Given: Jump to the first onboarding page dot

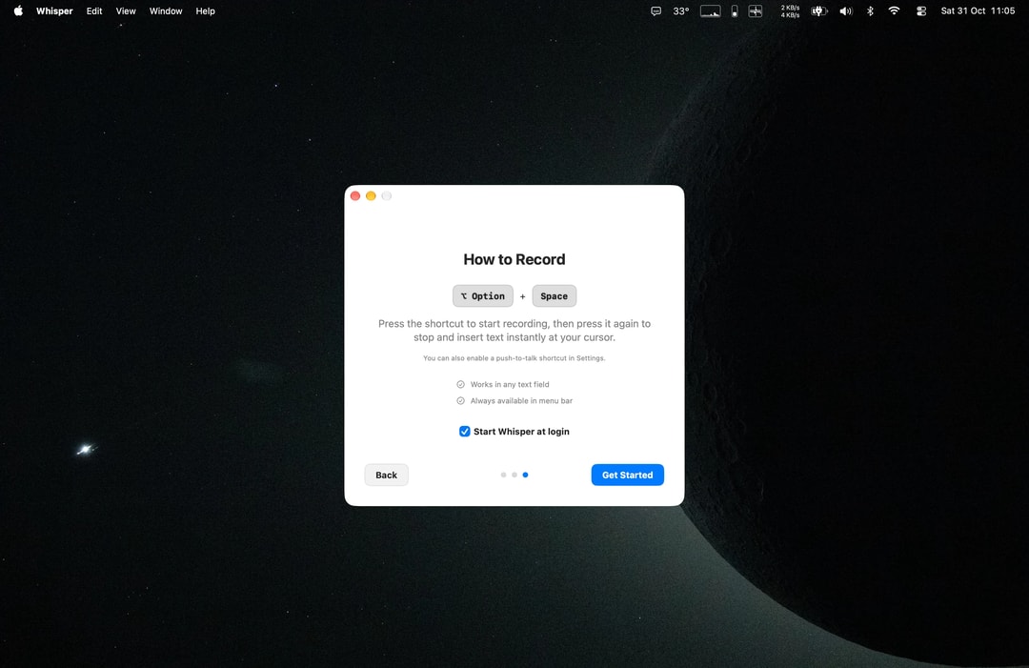Looking at the screenshot, I should click(x=503, y=476).
